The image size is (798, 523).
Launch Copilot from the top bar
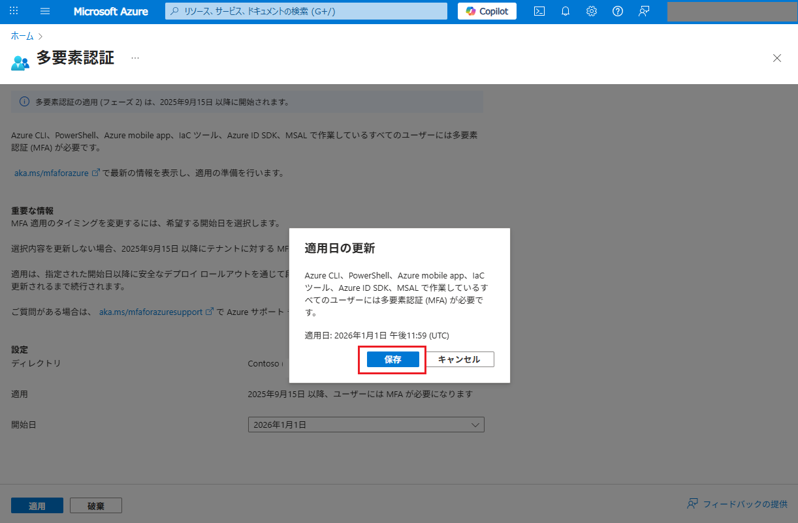487,11
